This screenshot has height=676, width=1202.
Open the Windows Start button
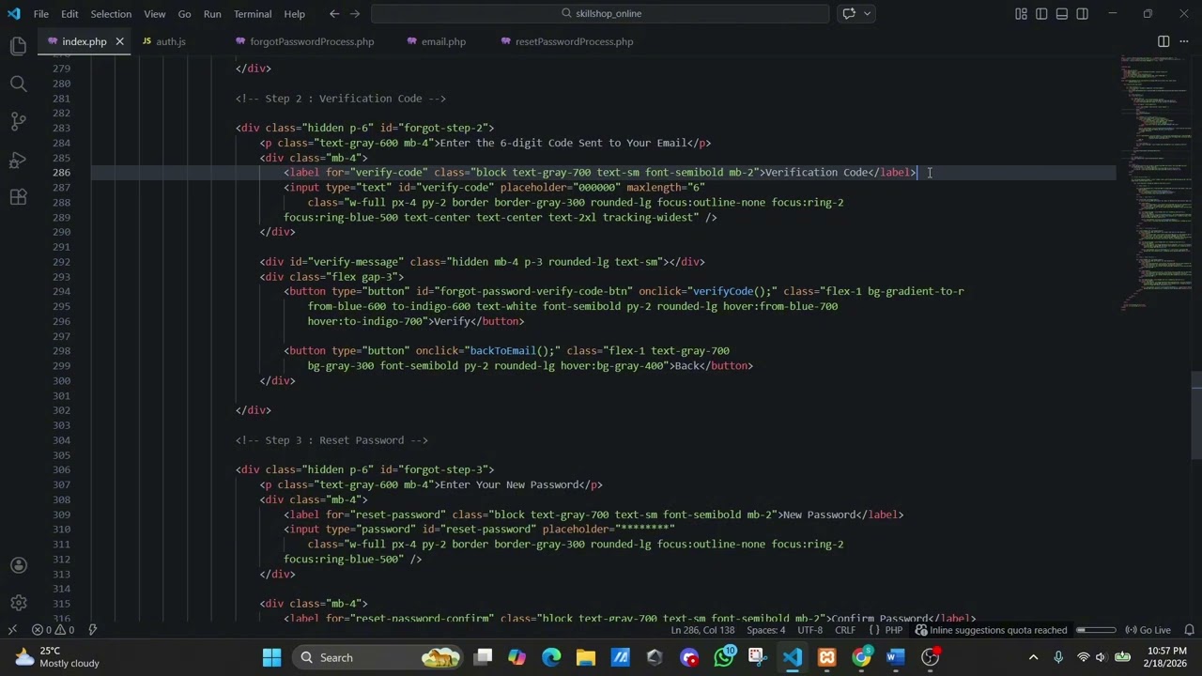click(271, 657)
